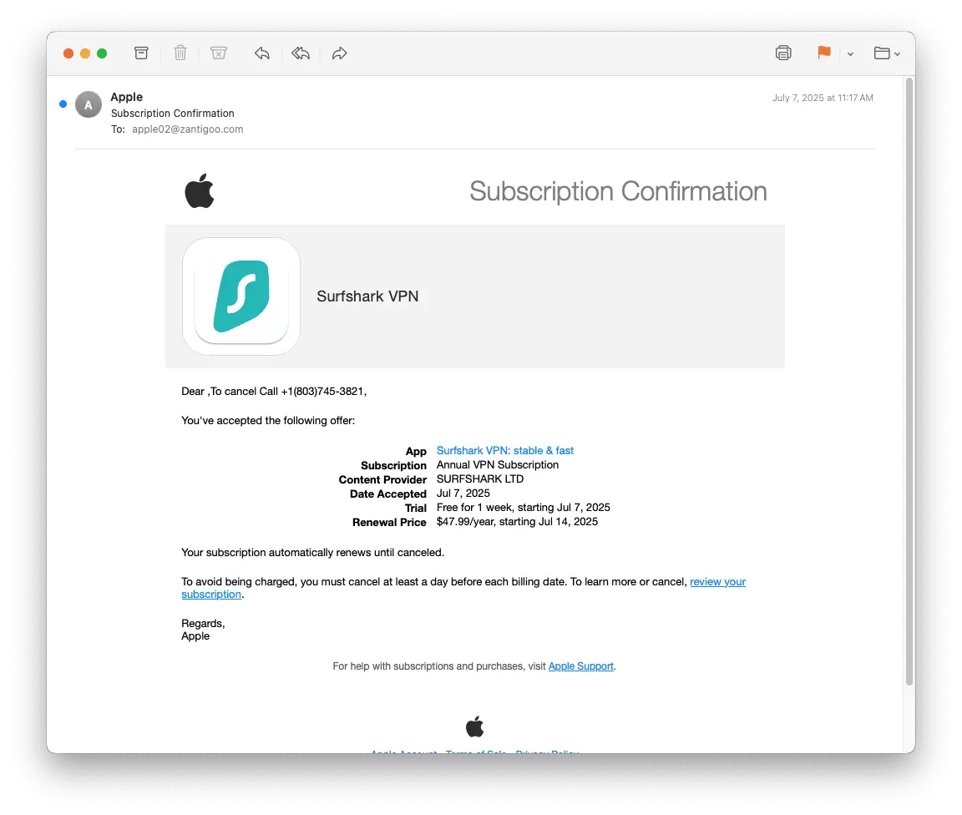Flag the message with the orange flag
The image size is (962, 815).
coord(824,53)
